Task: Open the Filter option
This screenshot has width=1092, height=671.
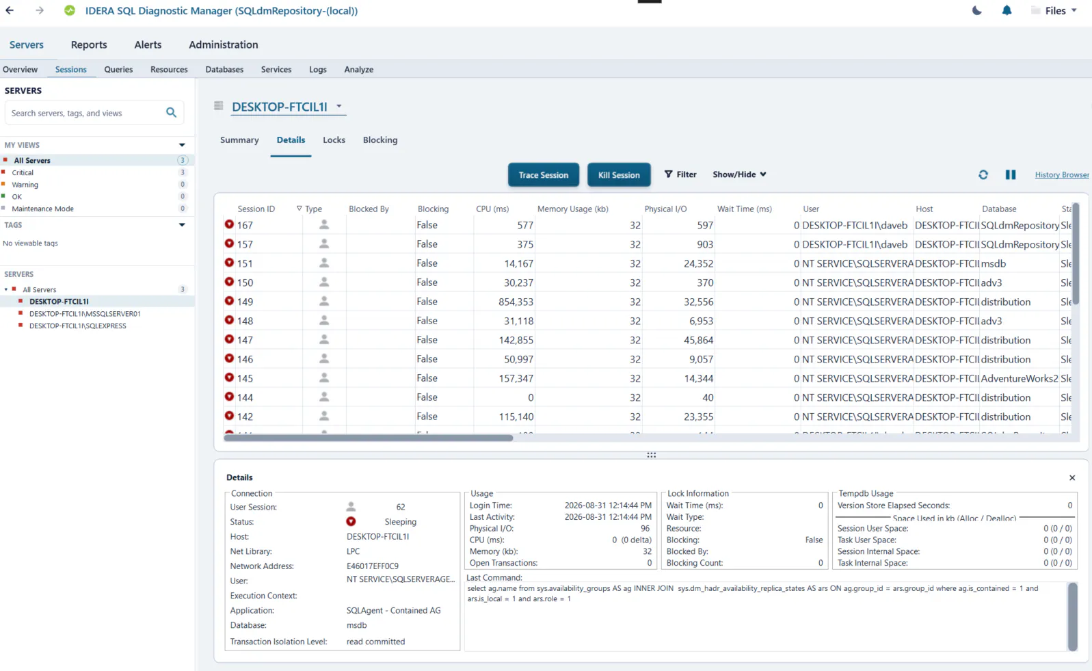Action: pos(680,174)
